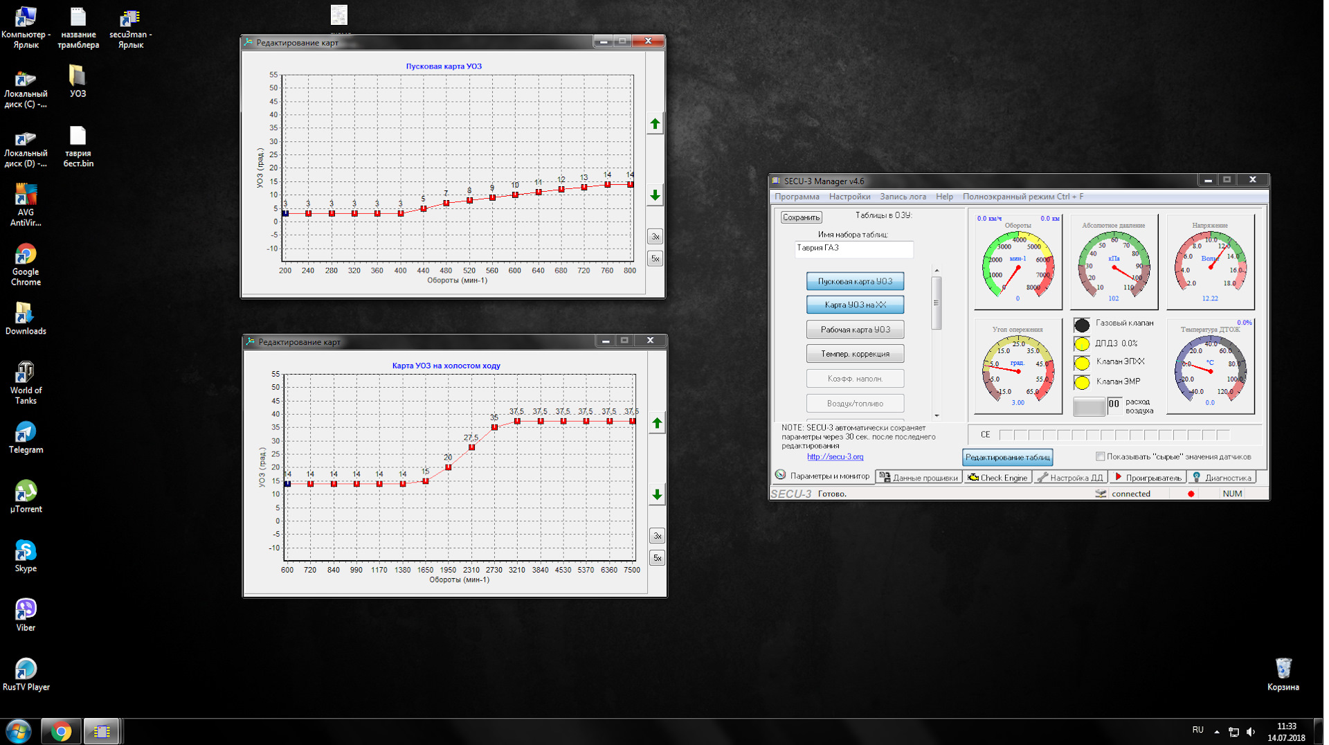
Task: Open the Настройки menu
Action: pos(849,197)
